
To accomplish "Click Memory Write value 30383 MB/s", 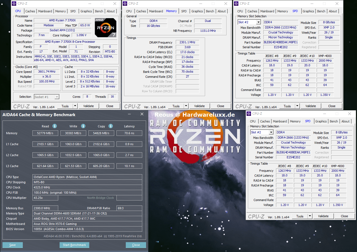I will [74, 133].
